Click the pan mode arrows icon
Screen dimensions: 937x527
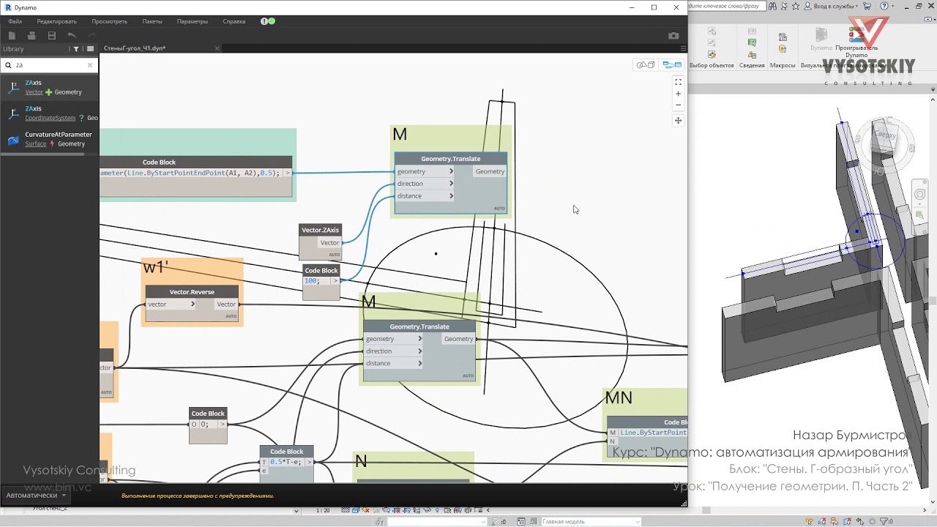pos(678,121)
